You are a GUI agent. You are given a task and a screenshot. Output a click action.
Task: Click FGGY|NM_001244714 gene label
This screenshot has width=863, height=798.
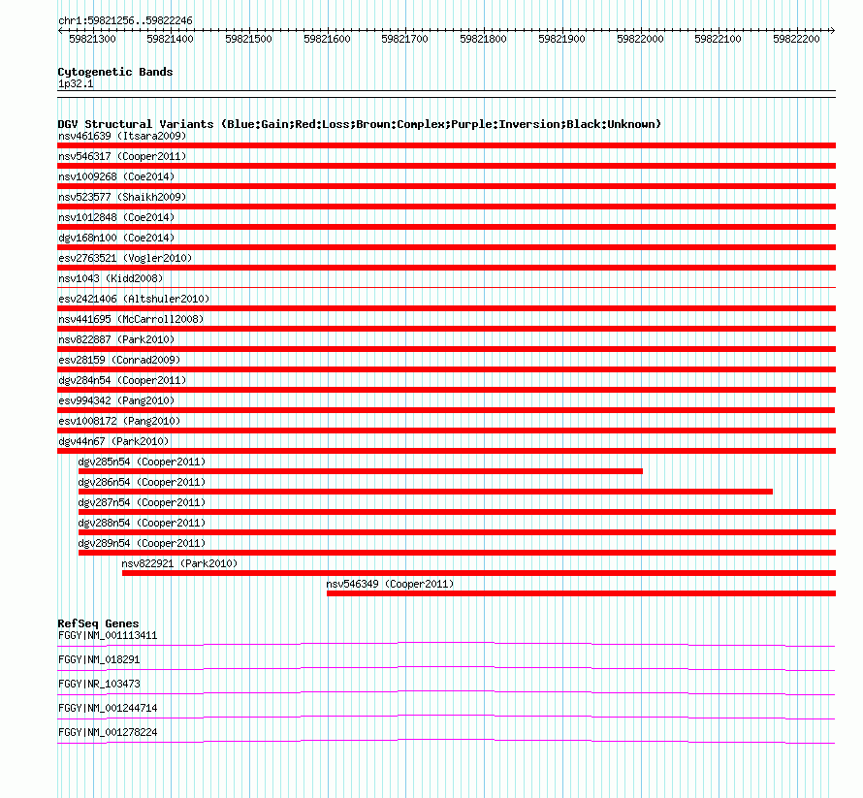[108, 708]
